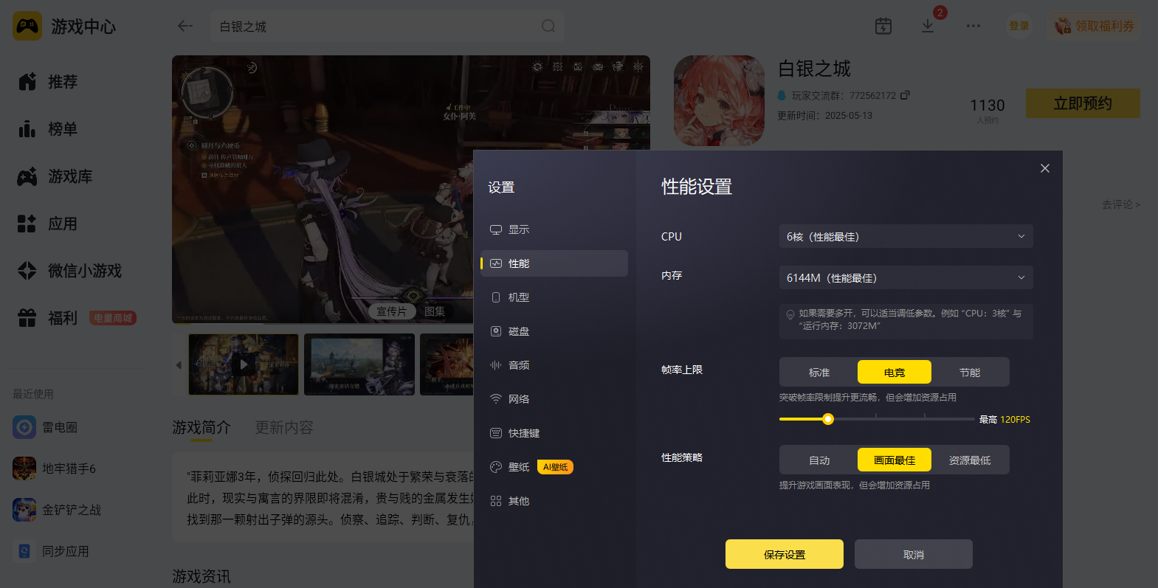
Task: Open the 地牢猎手6 game icon
Action: point(24,468)
